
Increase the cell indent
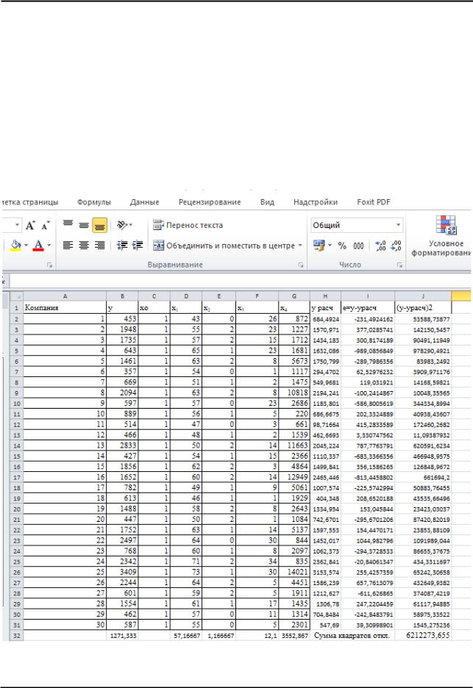[138, 246]
